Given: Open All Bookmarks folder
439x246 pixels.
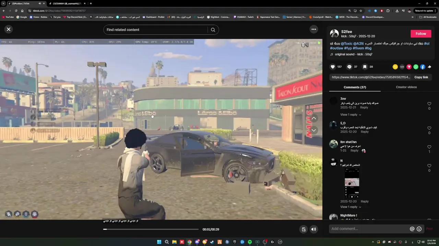Looking at the screenshot, I should pos(428,17).
